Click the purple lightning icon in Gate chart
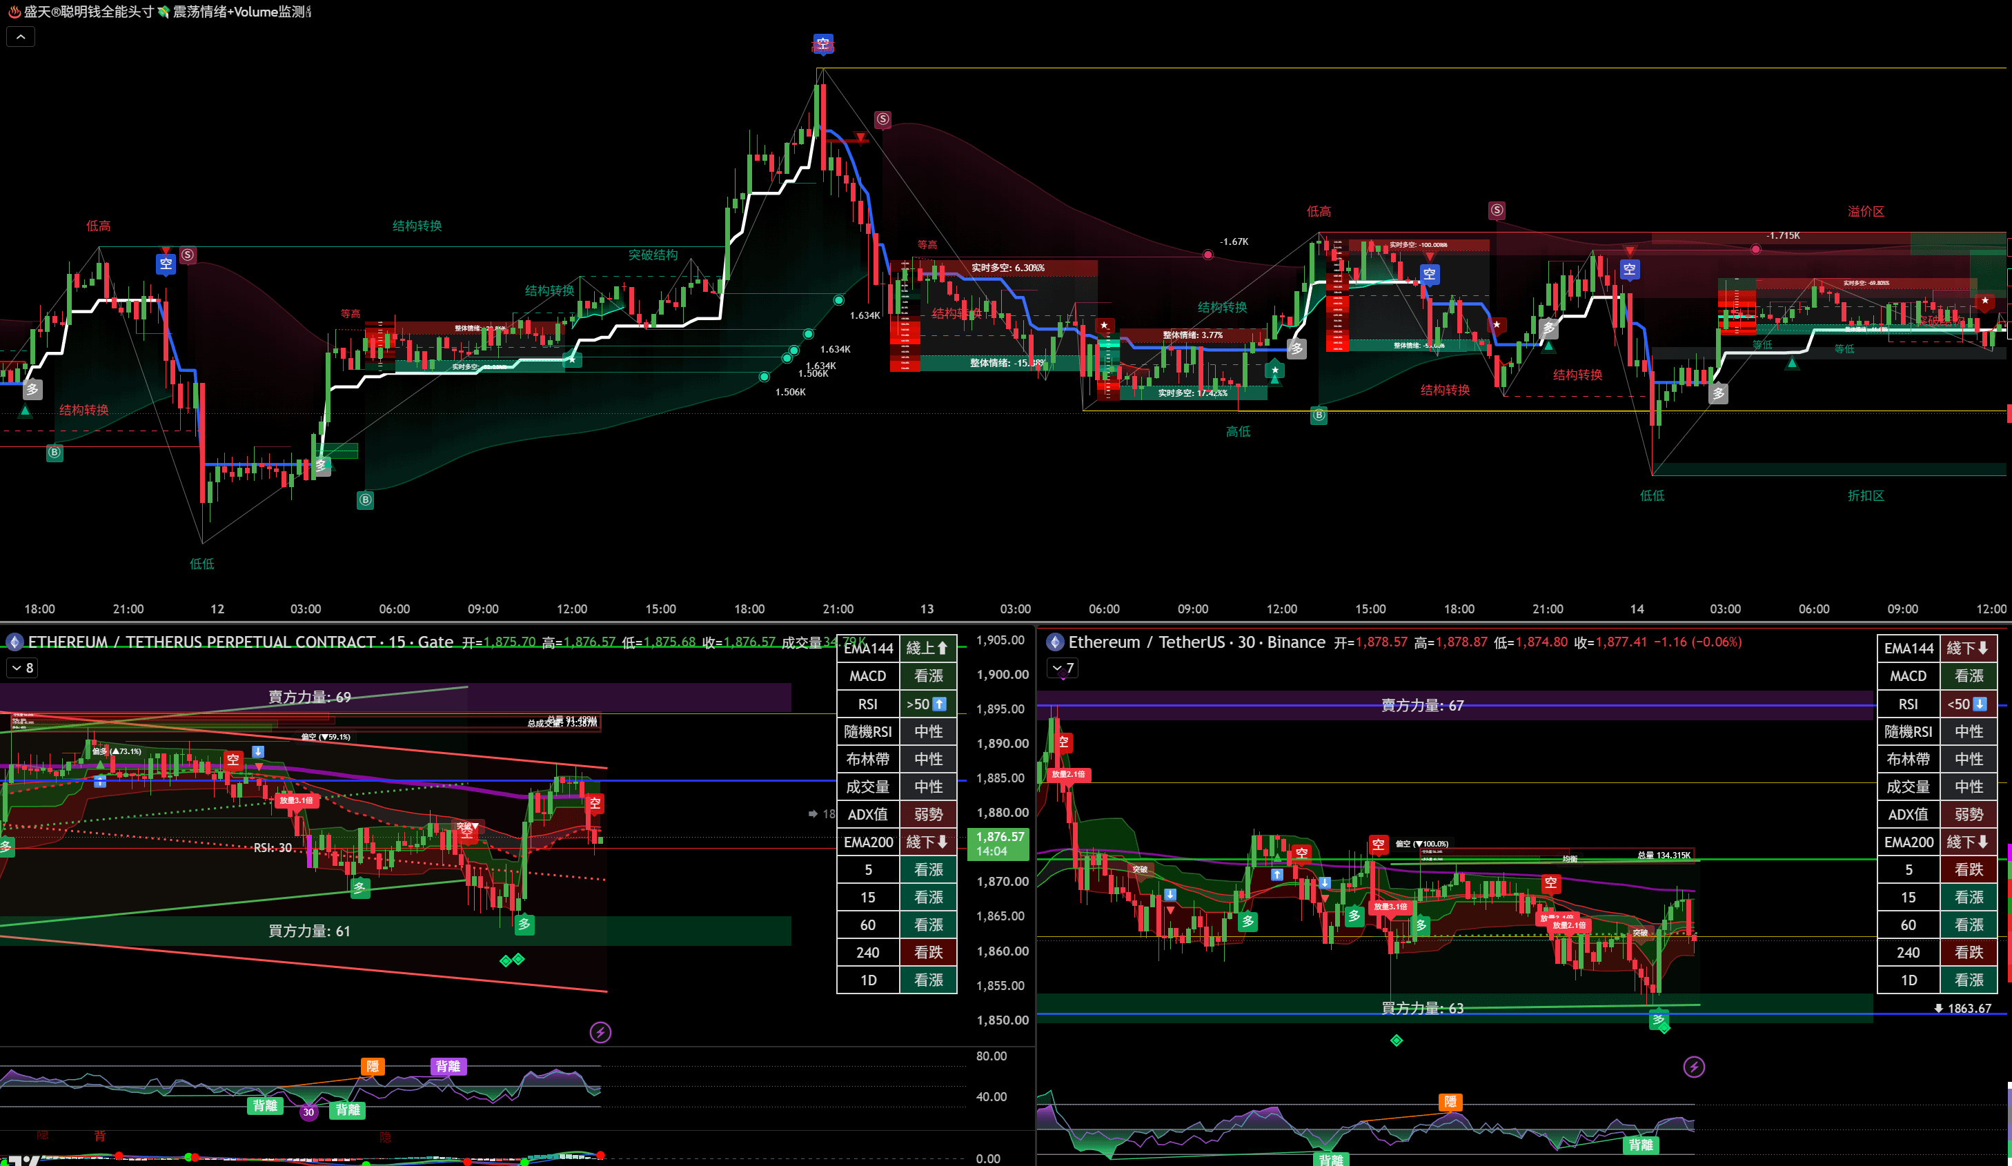This screenshot has height=1166, width=2012. (600, 1033)
